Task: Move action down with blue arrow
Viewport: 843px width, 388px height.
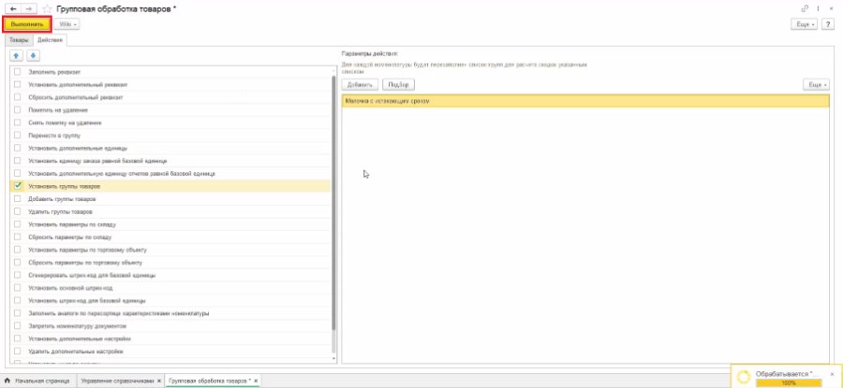Action: pos(33,56)
